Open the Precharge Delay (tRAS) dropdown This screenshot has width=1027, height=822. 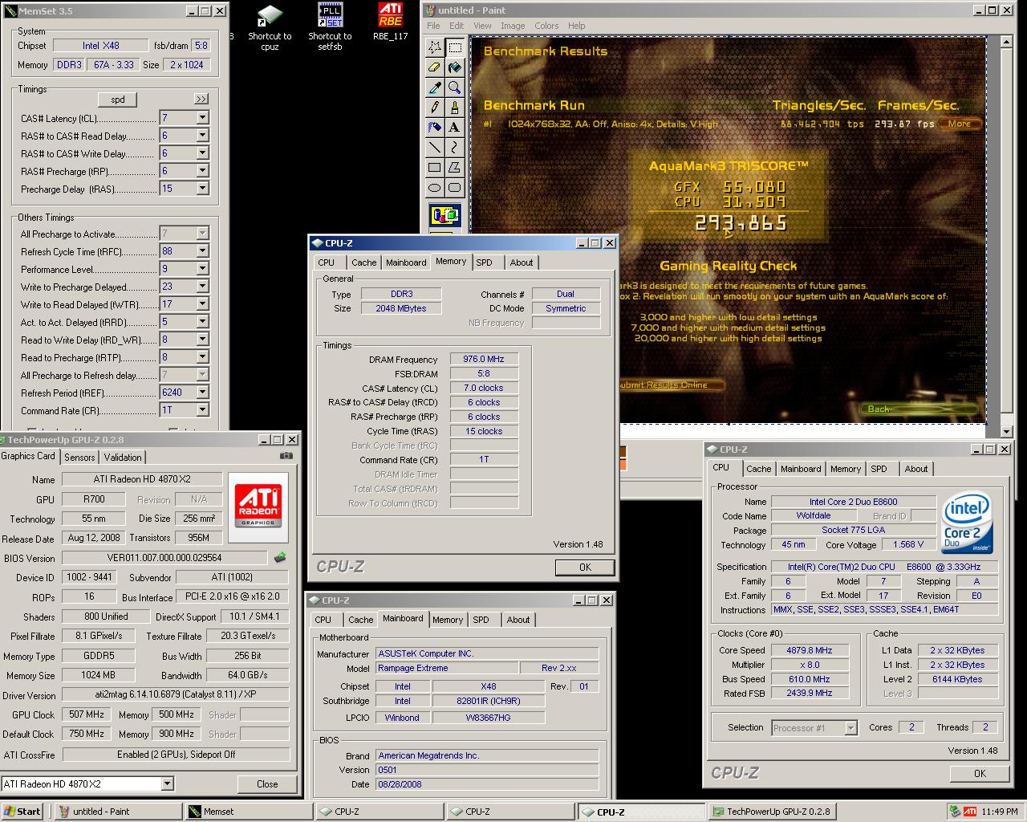202,189
